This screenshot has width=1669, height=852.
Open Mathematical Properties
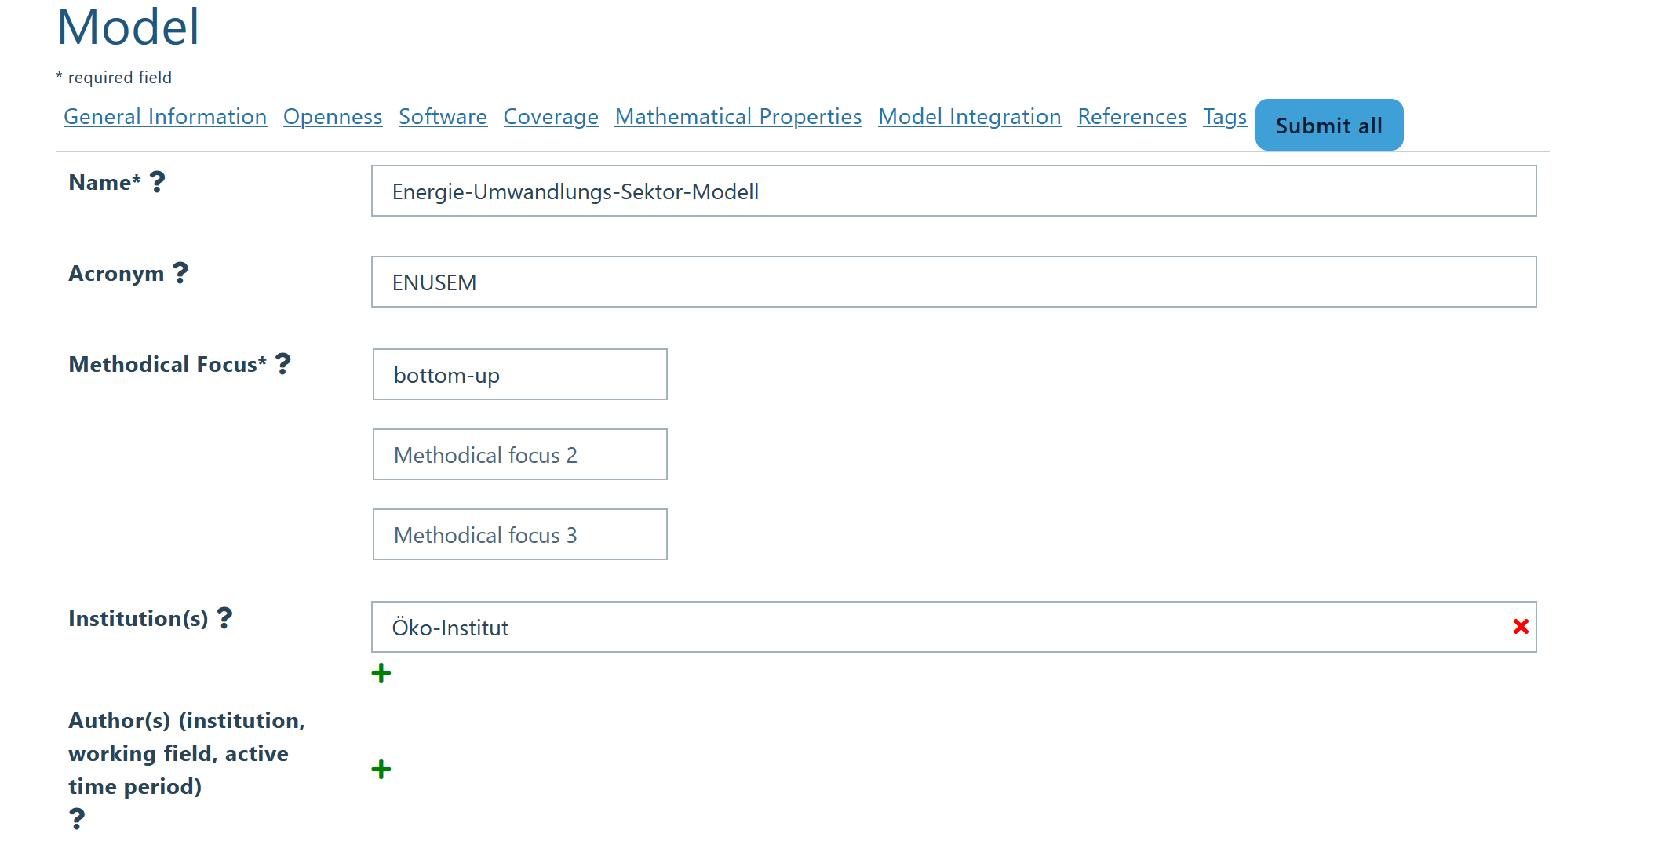738,116
